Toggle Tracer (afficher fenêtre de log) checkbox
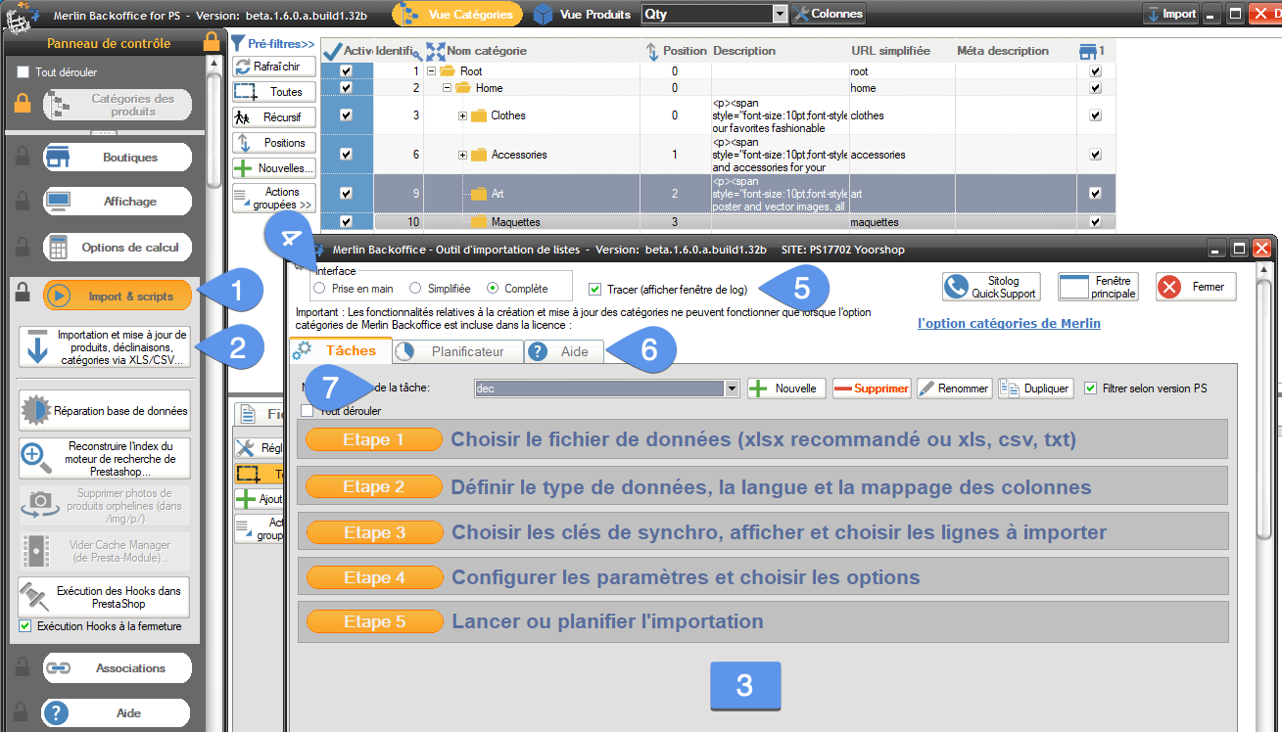The image size is (1282, 732). (x=595, y=289)
